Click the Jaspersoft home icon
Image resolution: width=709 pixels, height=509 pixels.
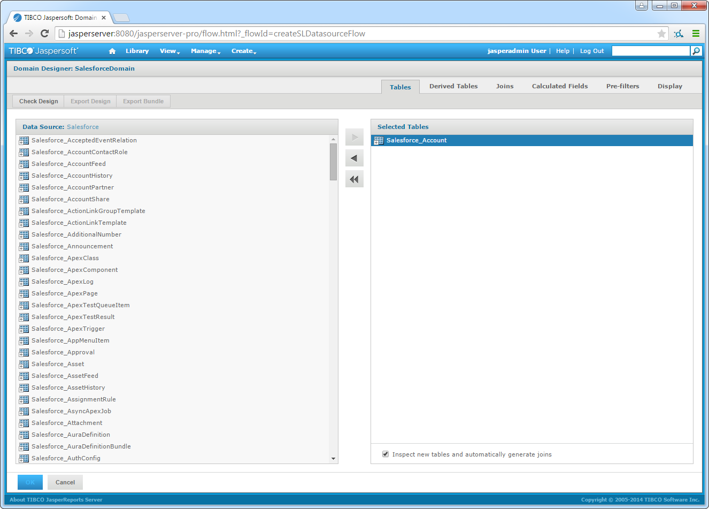(x=112, y=51)
